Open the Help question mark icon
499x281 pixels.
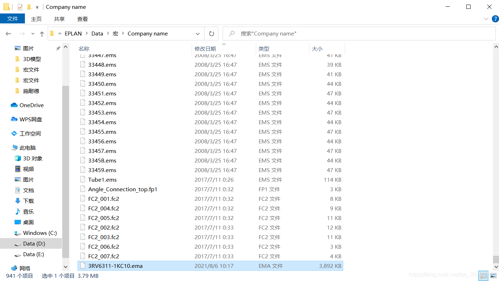click(x=495, y=19)
